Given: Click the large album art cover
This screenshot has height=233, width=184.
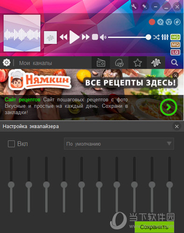Looking at the screenshot, I should pyautogui.click(x=22, y=33).
